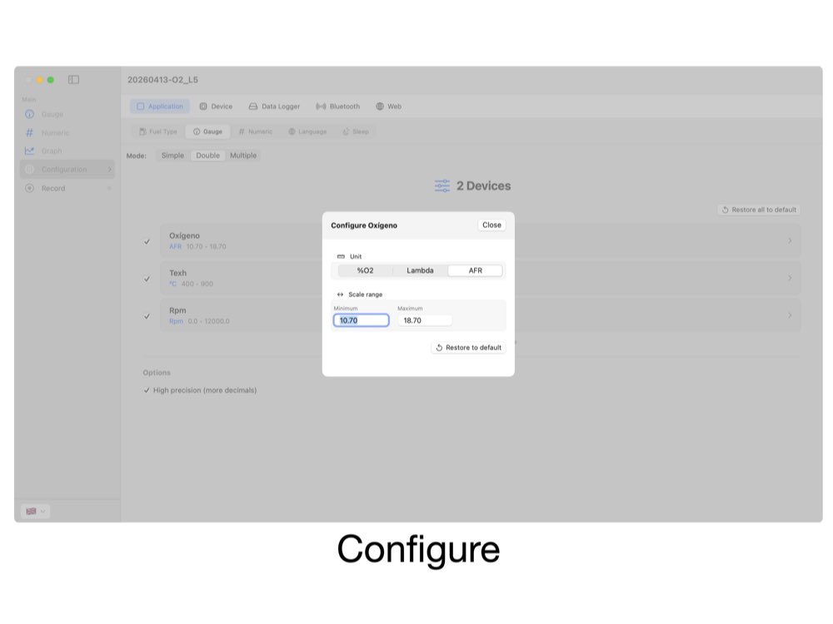Click the green zoom window button

click(51, 80)
